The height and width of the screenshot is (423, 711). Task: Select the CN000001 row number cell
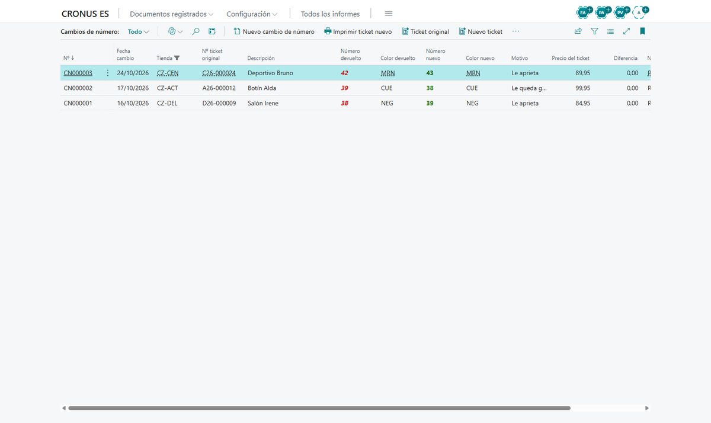78,103
